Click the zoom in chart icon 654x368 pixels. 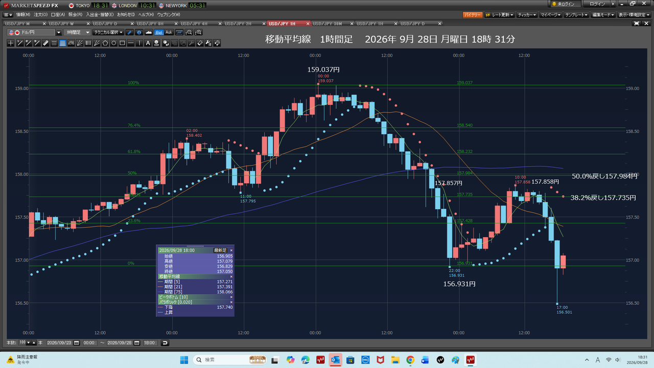(198, 32)
